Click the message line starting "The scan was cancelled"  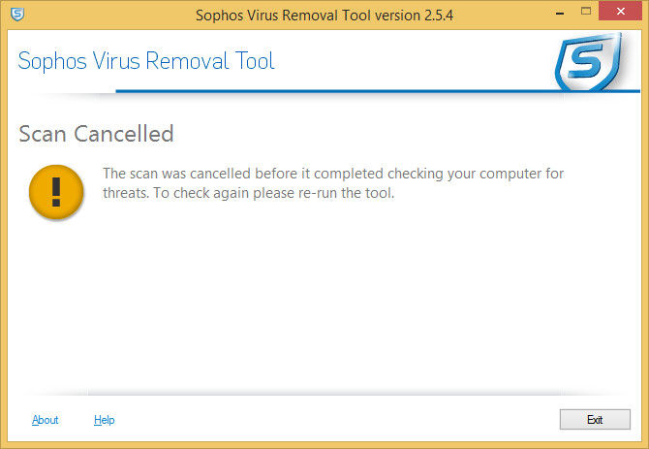click(x=333, y=174)
